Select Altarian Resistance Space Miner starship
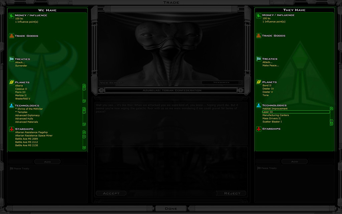This screenshot has width=342, height=214. (34, 136)
